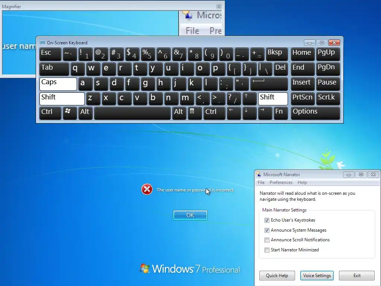Click the PgUp key

[x=328, y=54]
